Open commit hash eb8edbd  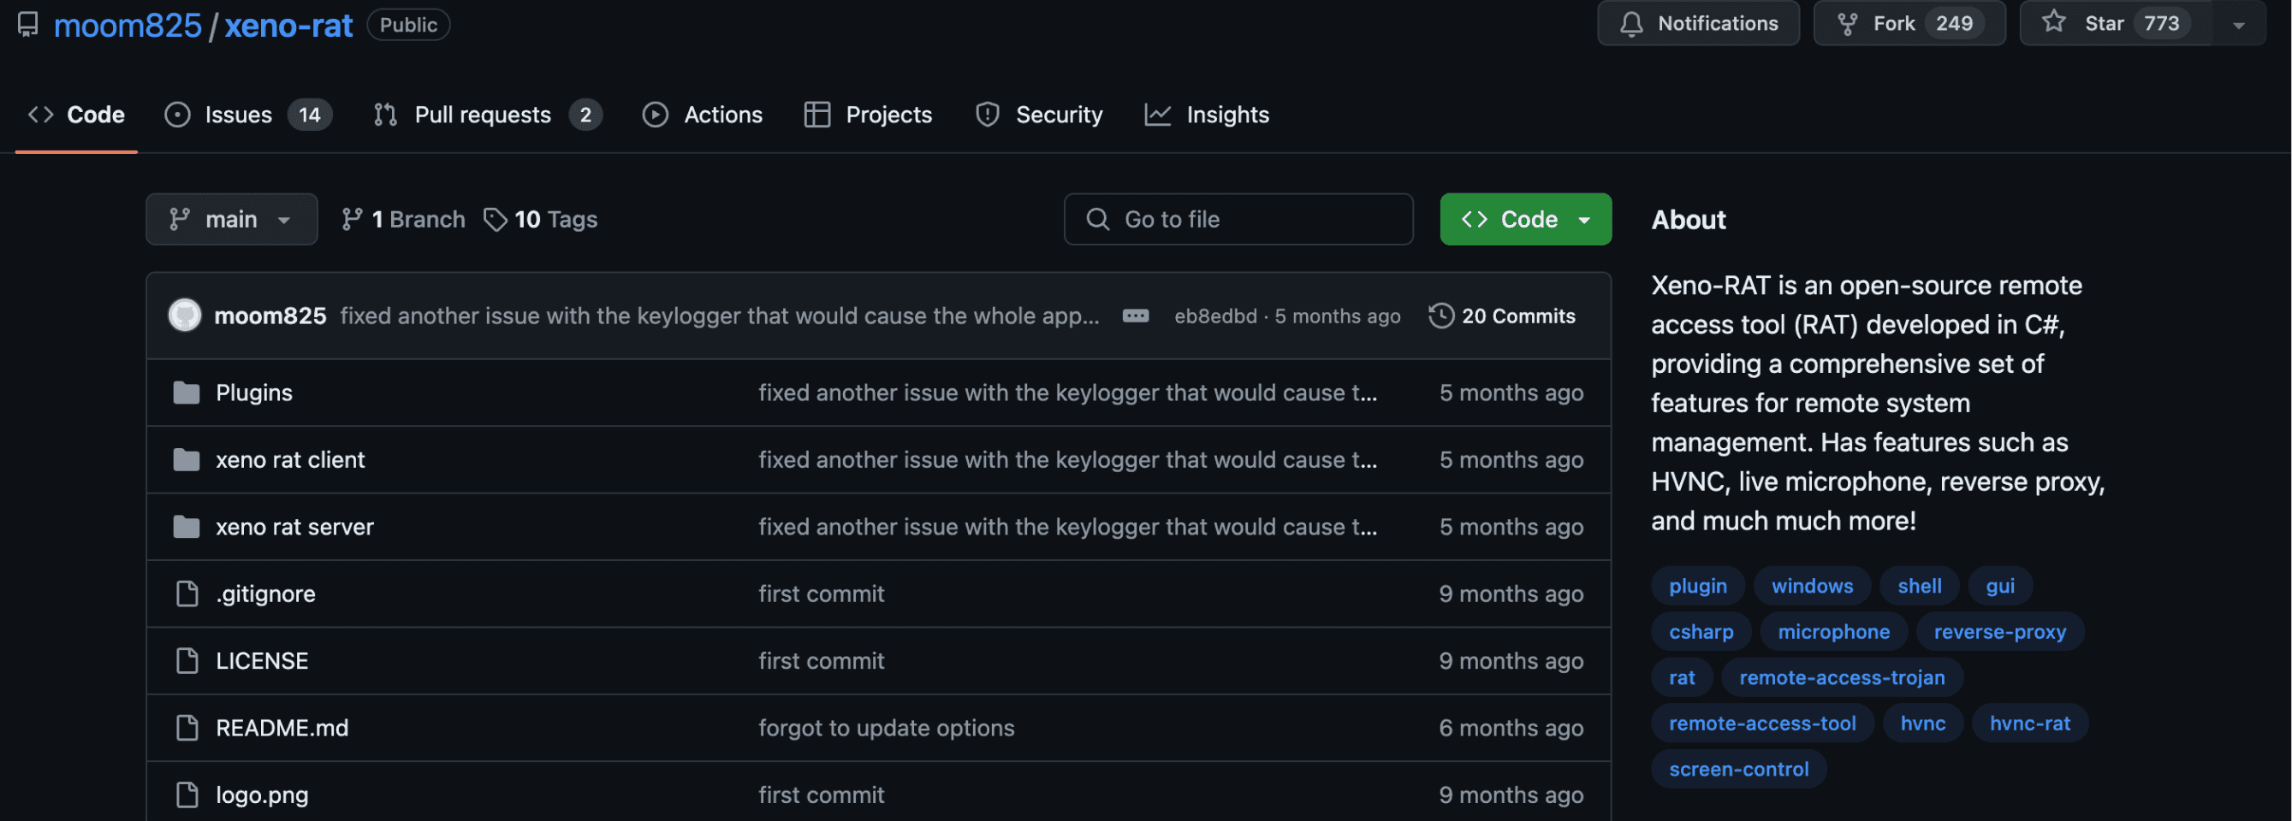(1215, 316)
